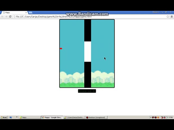Image resolution: width=174 pixels, height=130 pixels.
Task: Click the red bird in the game
Action: pyautogui.click(x=61, y=48)
